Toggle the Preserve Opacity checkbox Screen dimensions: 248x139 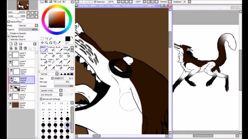9,33
